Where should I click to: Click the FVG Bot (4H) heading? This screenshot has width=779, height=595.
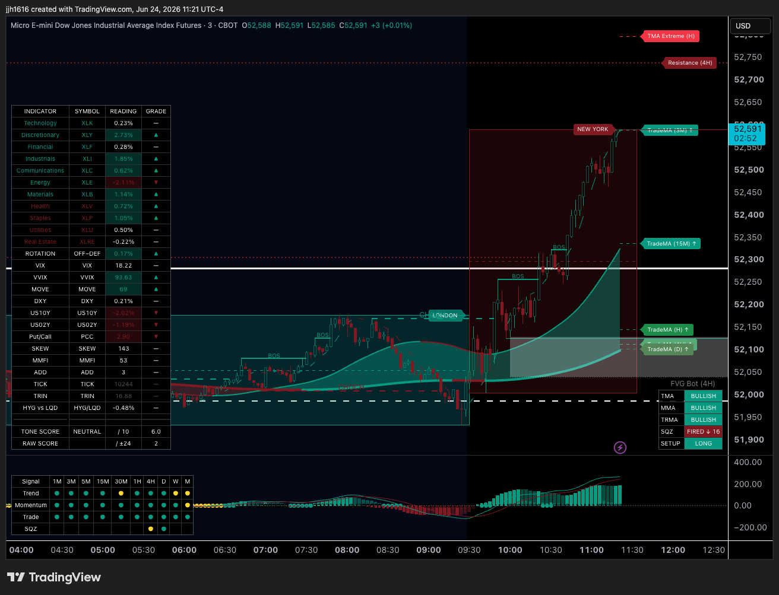(x=692, y=384)
